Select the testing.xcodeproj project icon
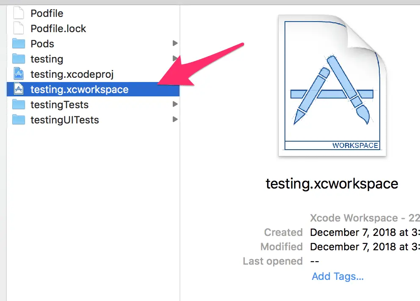This screenshot has height=301, width=420. pyautogui.click(x=19, y=74)
